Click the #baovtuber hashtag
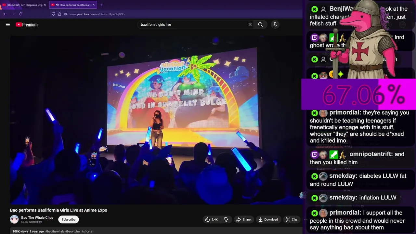Image resolution: width=416 pixels, height=234 pixels. [x=73, y=231]
